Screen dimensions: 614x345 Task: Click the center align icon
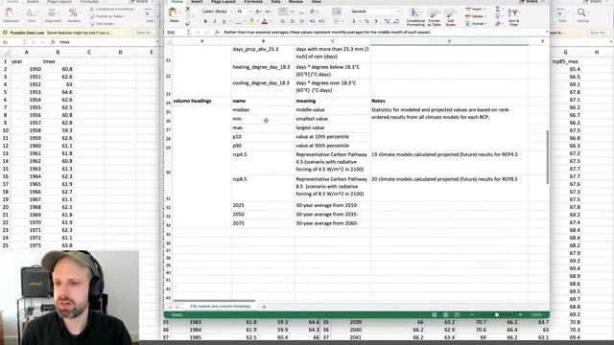tap(292, 21)
